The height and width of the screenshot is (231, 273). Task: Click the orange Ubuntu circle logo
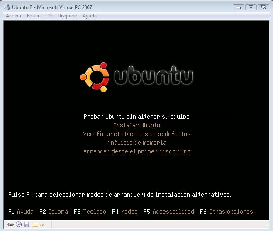pos(94,76)
